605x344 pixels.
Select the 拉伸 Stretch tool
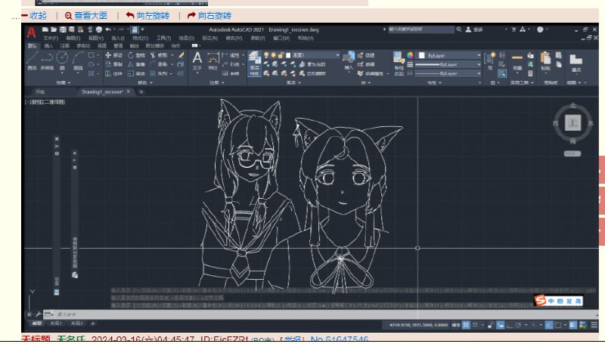click(114, 73)
